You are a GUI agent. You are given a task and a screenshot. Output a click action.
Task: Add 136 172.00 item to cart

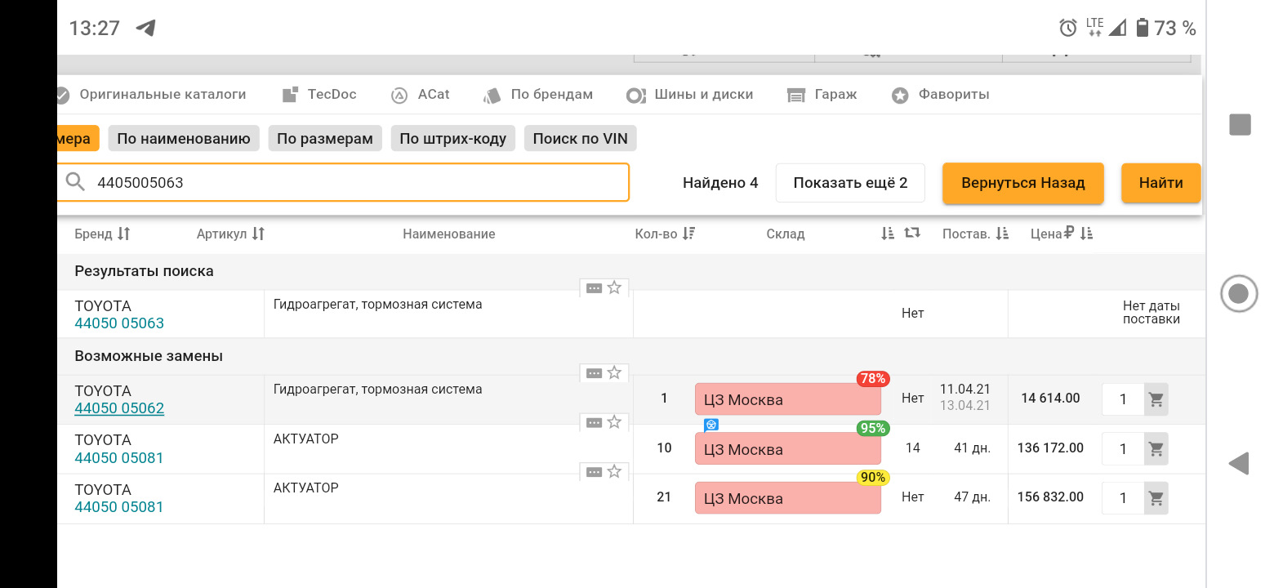[1156, 449]
